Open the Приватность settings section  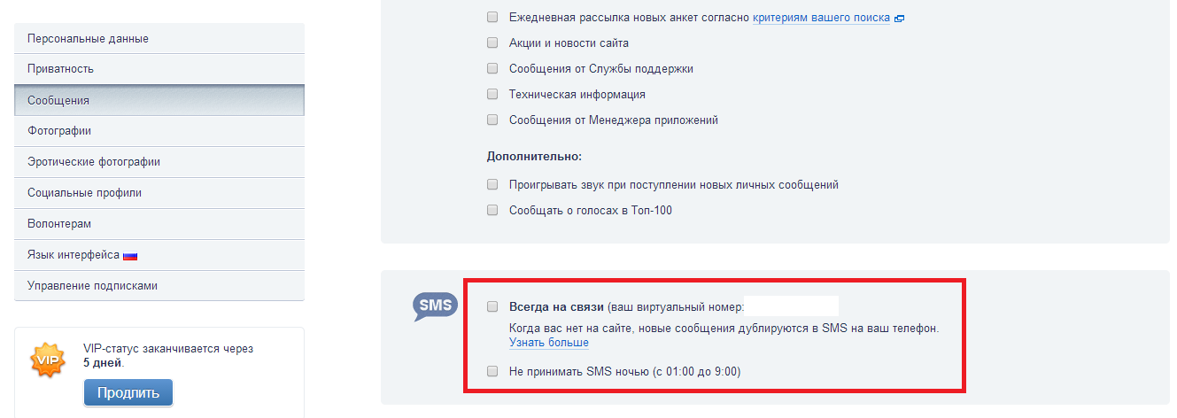tap(159, 69)
